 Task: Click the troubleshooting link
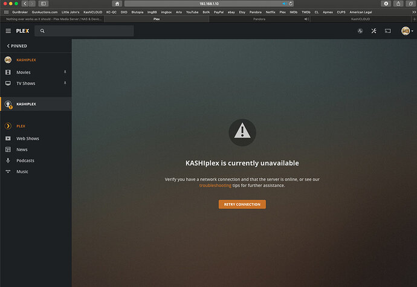tap(215, 185)
